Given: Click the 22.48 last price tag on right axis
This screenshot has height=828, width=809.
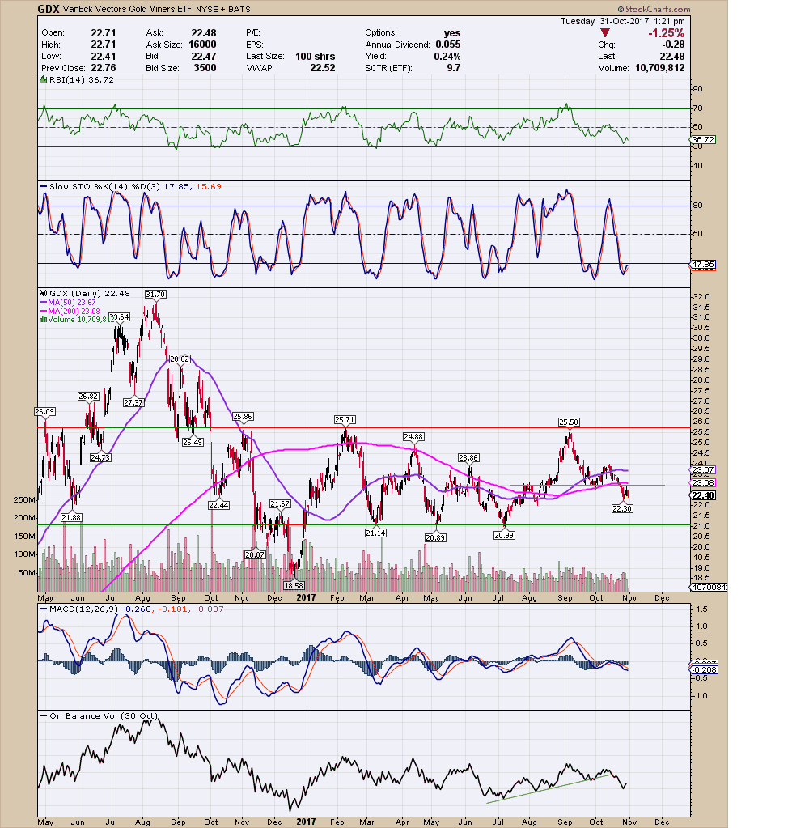Looking at the screenshot, I should pyautogui.click(x=703, y=495).
